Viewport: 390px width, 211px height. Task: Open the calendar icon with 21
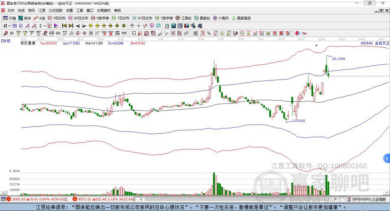pyautogui.click(x=167, y=26)
